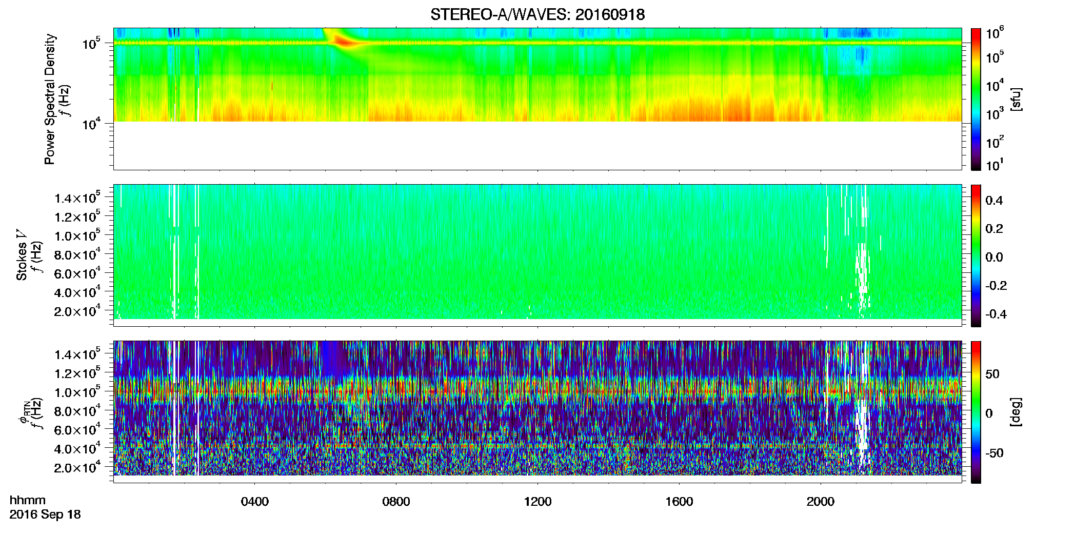
Task: Click the 10^6 colorbar tick label
Action: [996, 33]
